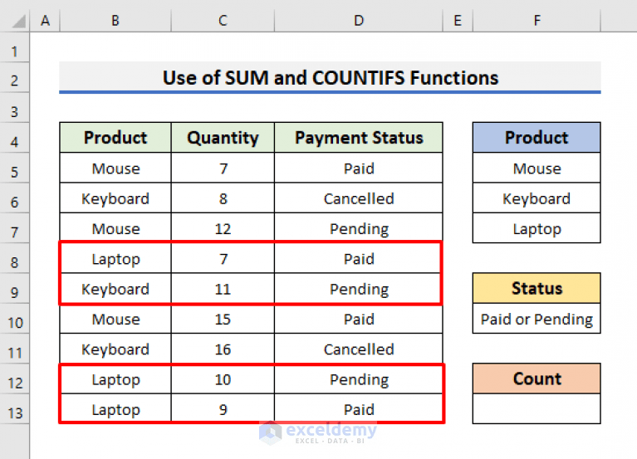Image resolution: width=637 pixels, height=459 pixels.
Task: Select the orange 'Count' header cell
Action: coord(537,378)
